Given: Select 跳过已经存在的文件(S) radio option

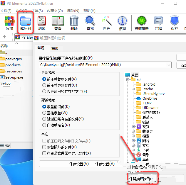Looking at the screenshot, I should coord(63,119).
